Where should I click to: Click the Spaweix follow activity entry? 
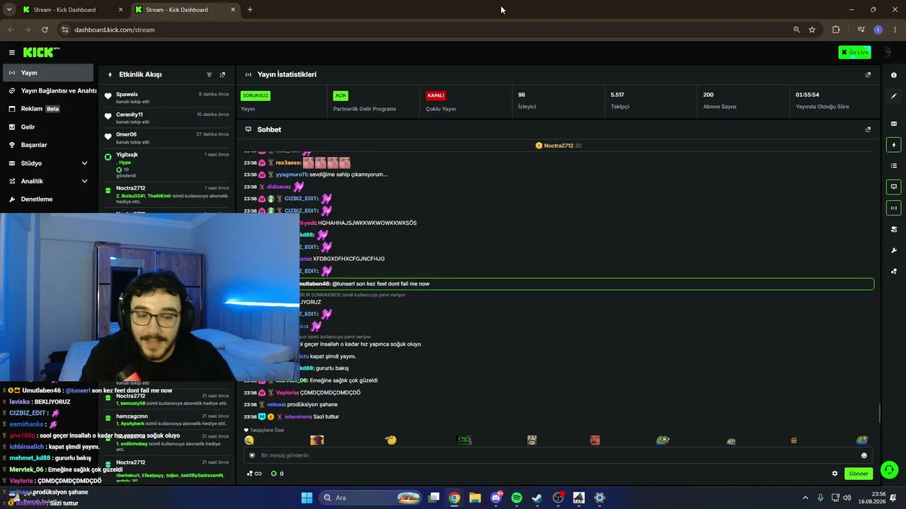pyautogui.click(x=166, y=98)
